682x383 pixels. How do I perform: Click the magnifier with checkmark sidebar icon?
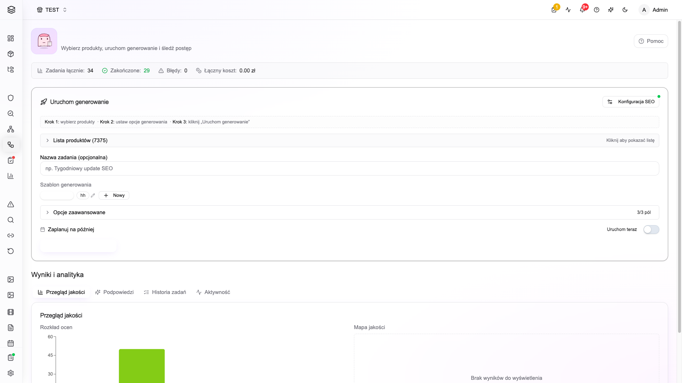[11, 113]
